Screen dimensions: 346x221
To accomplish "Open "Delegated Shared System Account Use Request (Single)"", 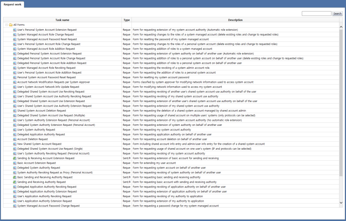I will (50, 148).
